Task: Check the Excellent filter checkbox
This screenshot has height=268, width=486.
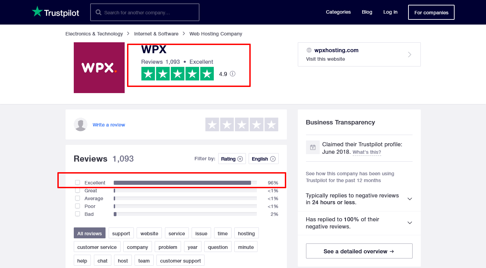Action: pyautogui.click(x=78, y=183)
